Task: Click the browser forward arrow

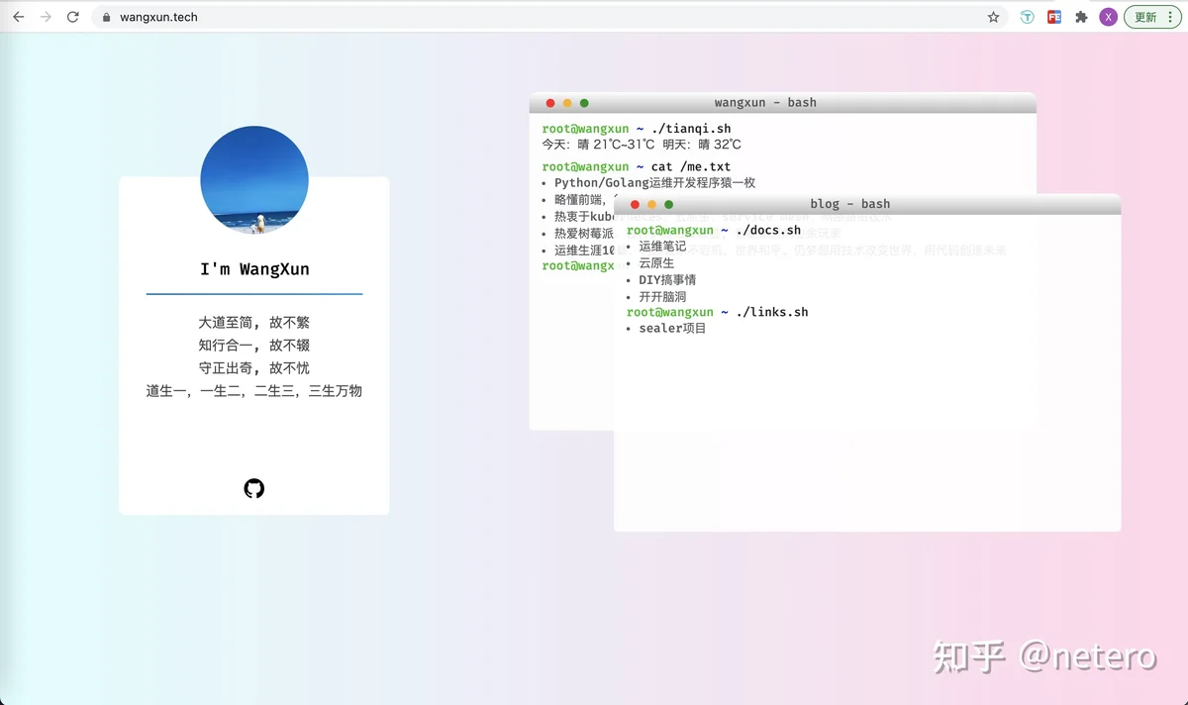Action: pos(46,17)
